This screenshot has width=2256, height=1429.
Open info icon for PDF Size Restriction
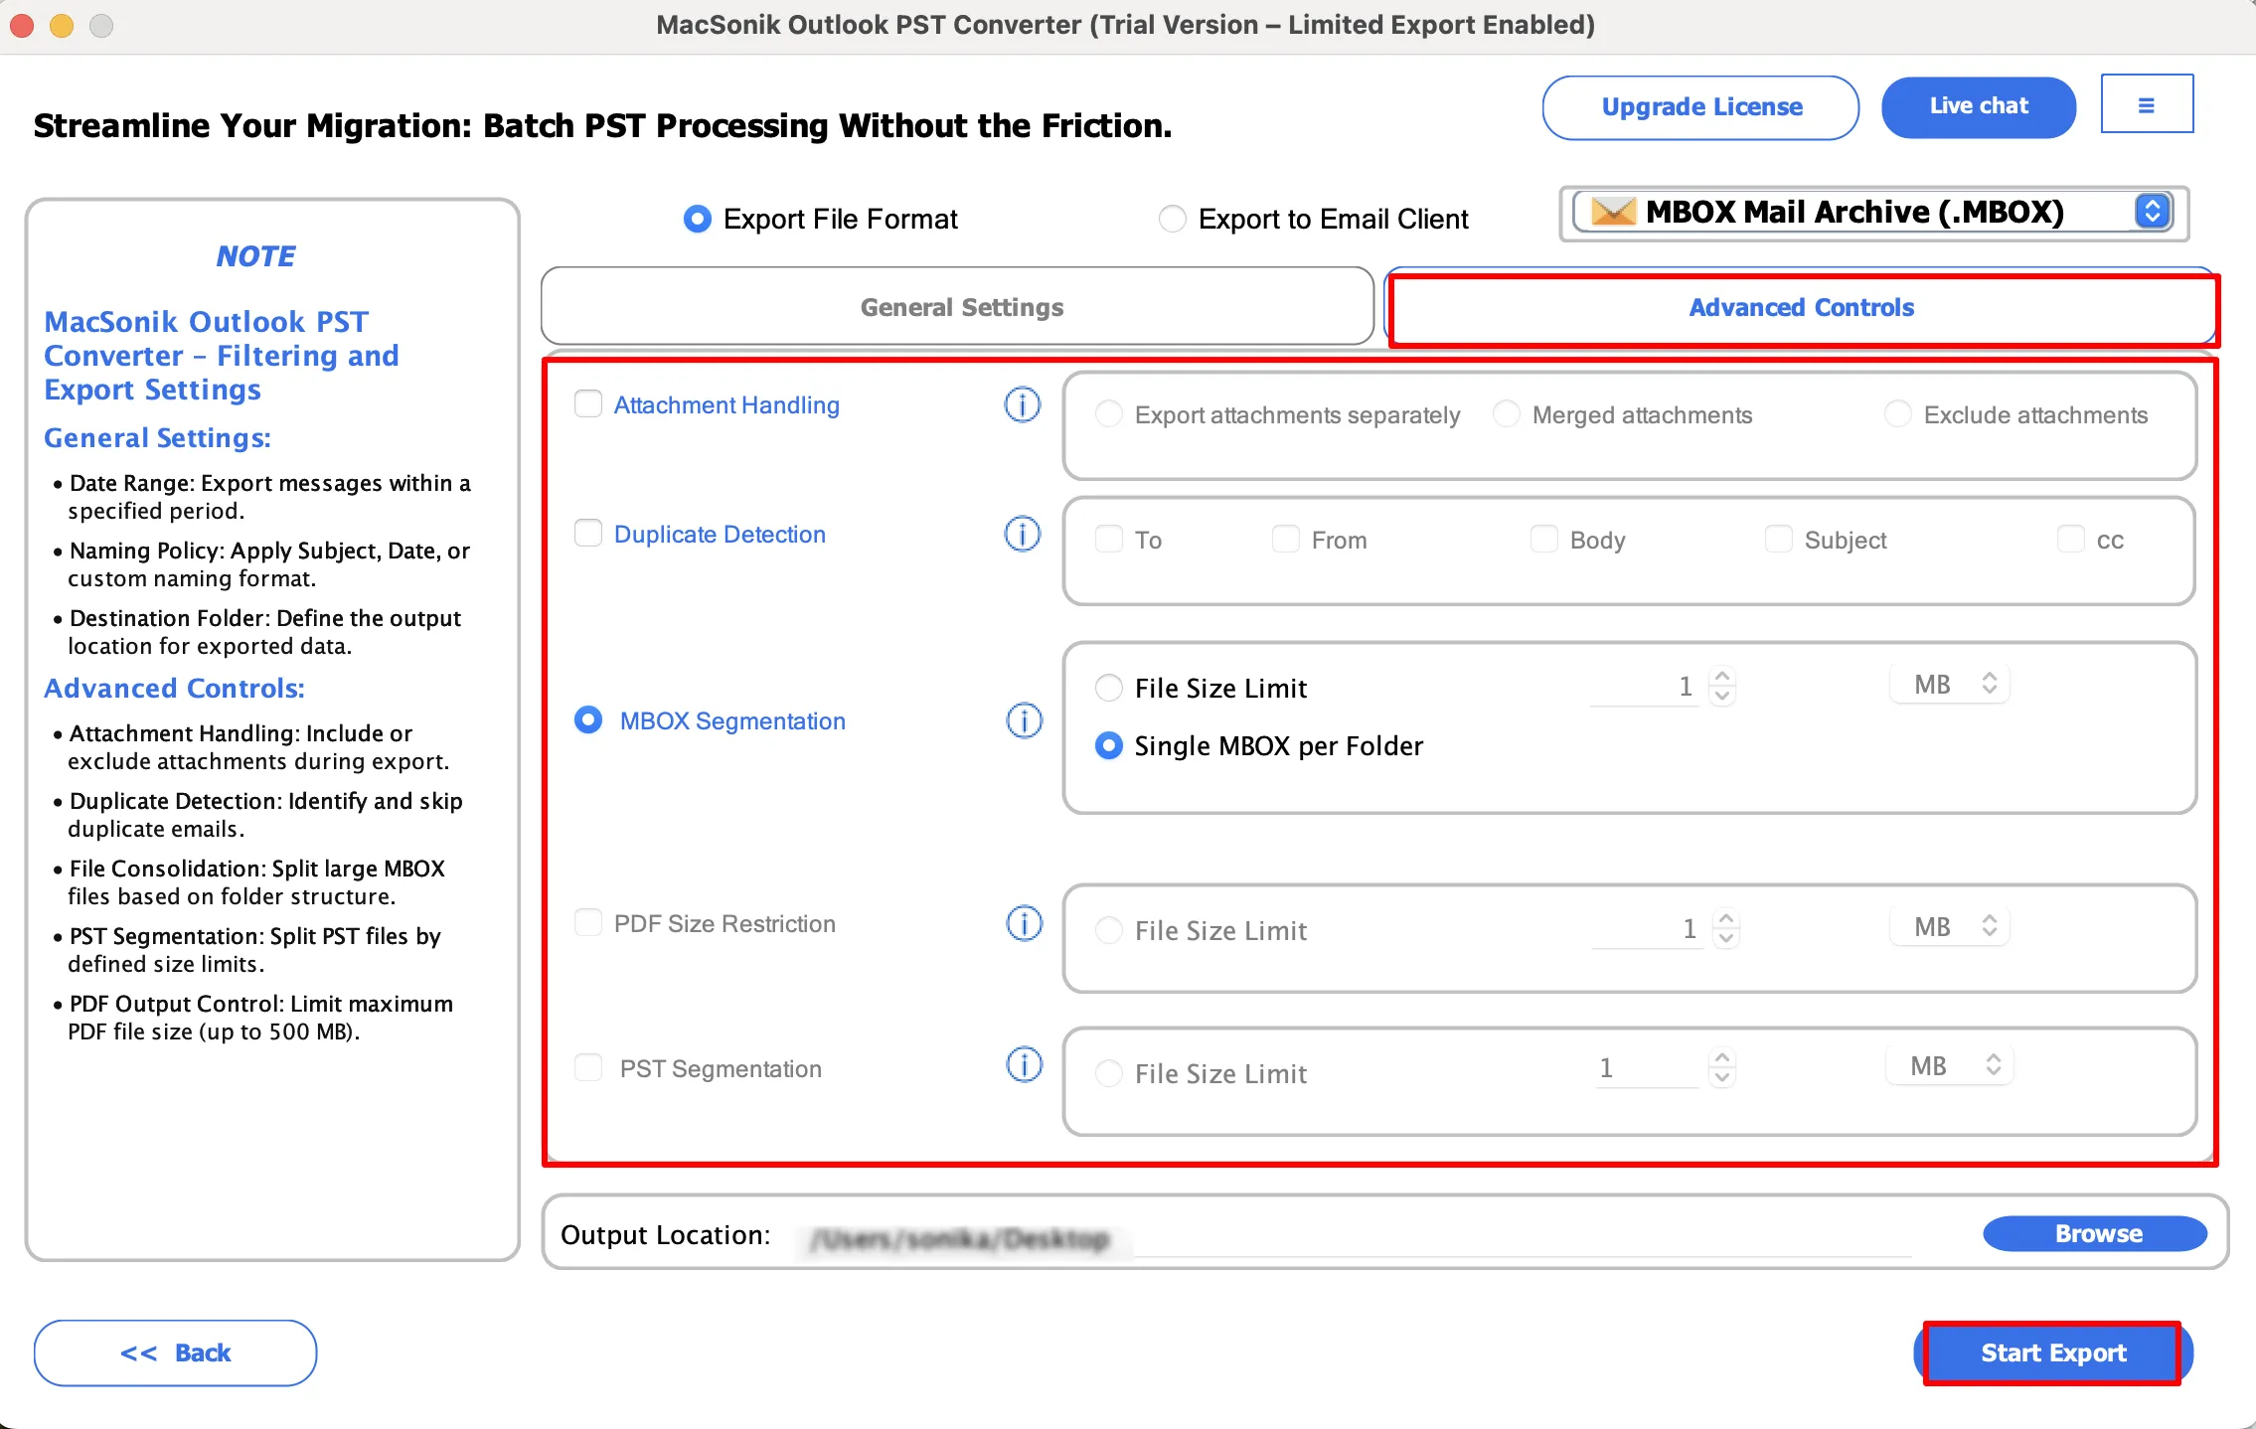pyautogui.click(x=1024, y=923)
